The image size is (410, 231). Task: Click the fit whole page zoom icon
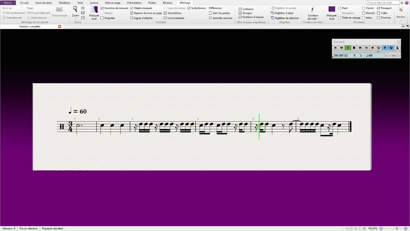click(x=83, y=13)
